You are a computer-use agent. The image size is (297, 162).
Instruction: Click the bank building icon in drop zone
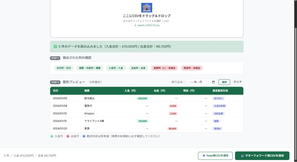click(146, 8)
